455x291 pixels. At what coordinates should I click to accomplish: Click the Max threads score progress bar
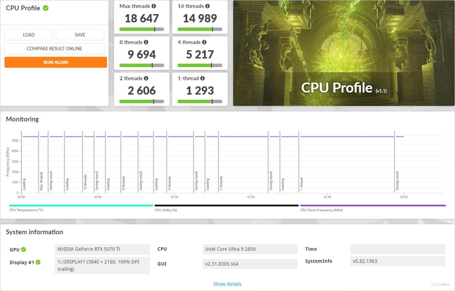(x=141, y=29)
